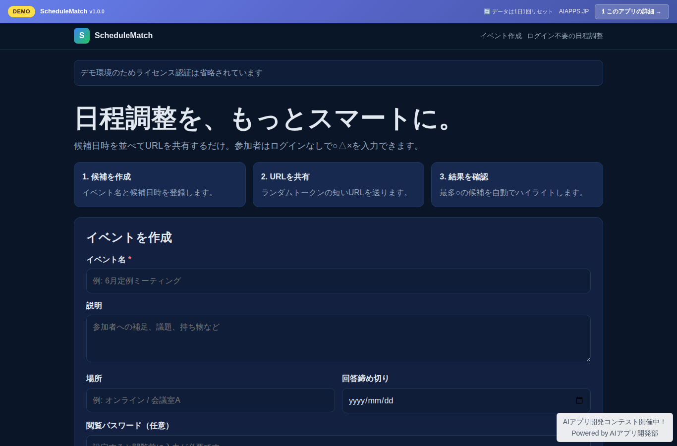Image resolution: width=677 pixels, height=446 pixels.
Task: Click the ScheduleMatch v1.0.0 title in top bar
Action: coord(72,11)
